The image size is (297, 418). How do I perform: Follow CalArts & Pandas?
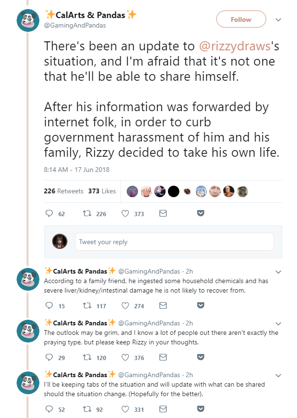pyautogui.click(x=241, y=19)
